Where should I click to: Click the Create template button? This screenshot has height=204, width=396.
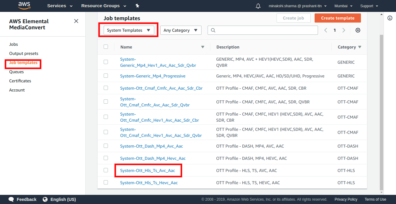338,18
